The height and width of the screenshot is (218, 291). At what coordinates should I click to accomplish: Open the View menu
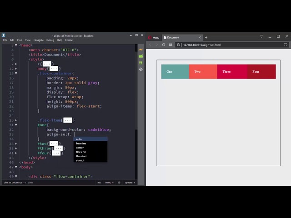click(28, 40)
